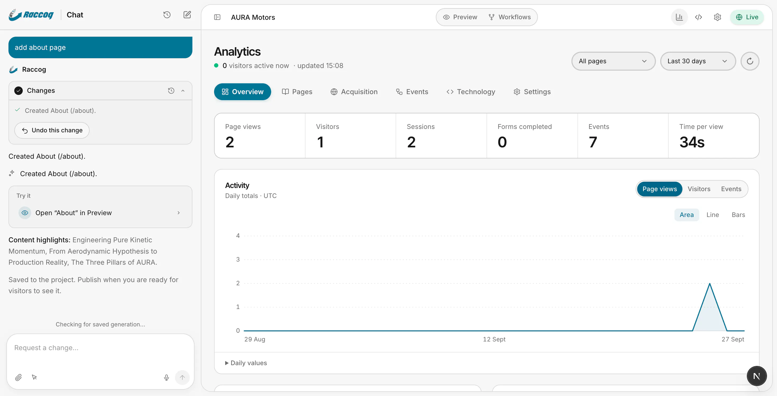Send message with arrow-up icon

click(x=182, y=377)
